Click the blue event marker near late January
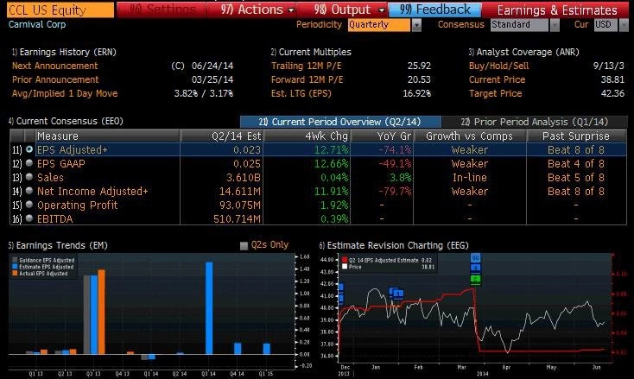Image resolution: width=634 pixels, height=379 pixels. 396,293
